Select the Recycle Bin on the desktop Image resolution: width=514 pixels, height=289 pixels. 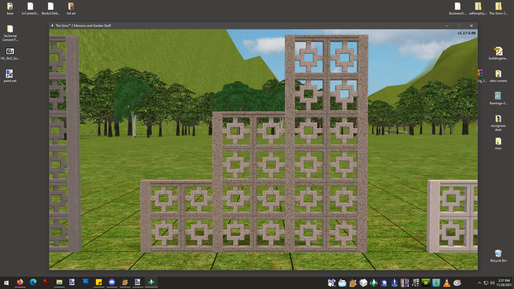498,256
